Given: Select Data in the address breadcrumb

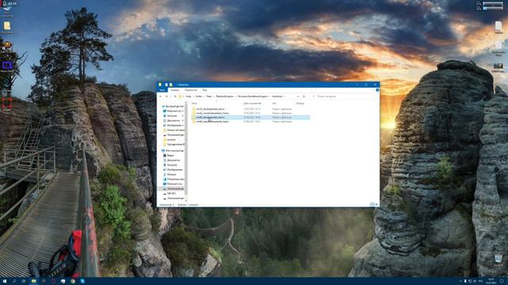Looking at the screenshot, I should [x=209, y=97].
